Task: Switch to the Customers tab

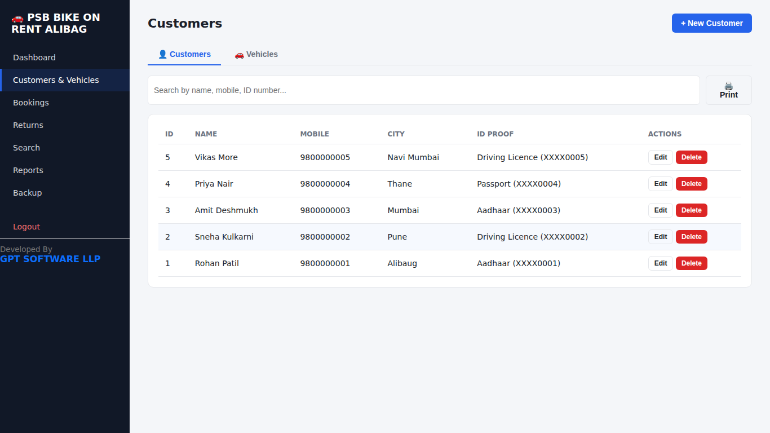Action: click(x=184, y=55)
